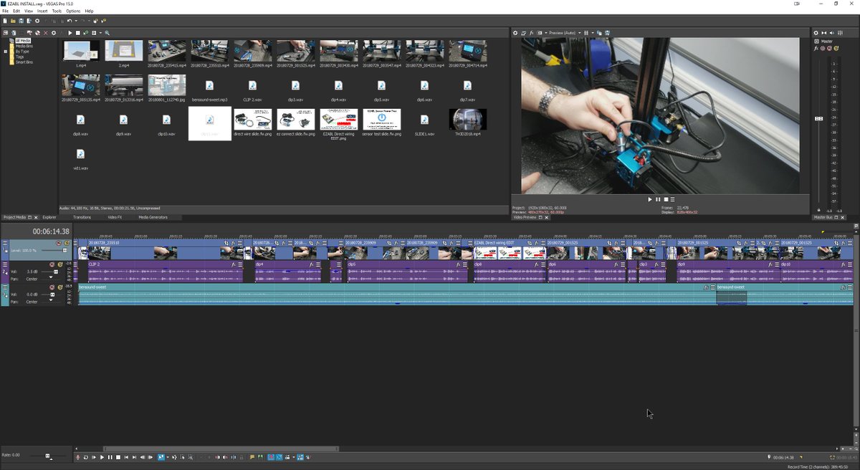
Task: Click Play in the timeline transport bar
Action: pyautogui.click(x=102, y=457)
